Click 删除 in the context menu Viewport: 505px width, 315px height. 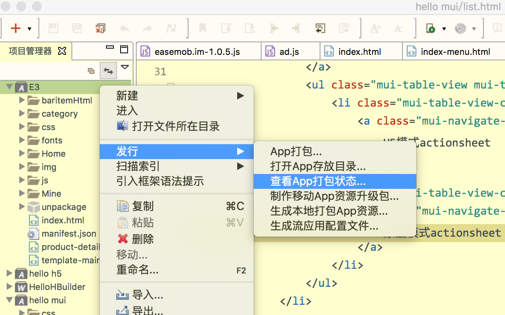point(143,239)
